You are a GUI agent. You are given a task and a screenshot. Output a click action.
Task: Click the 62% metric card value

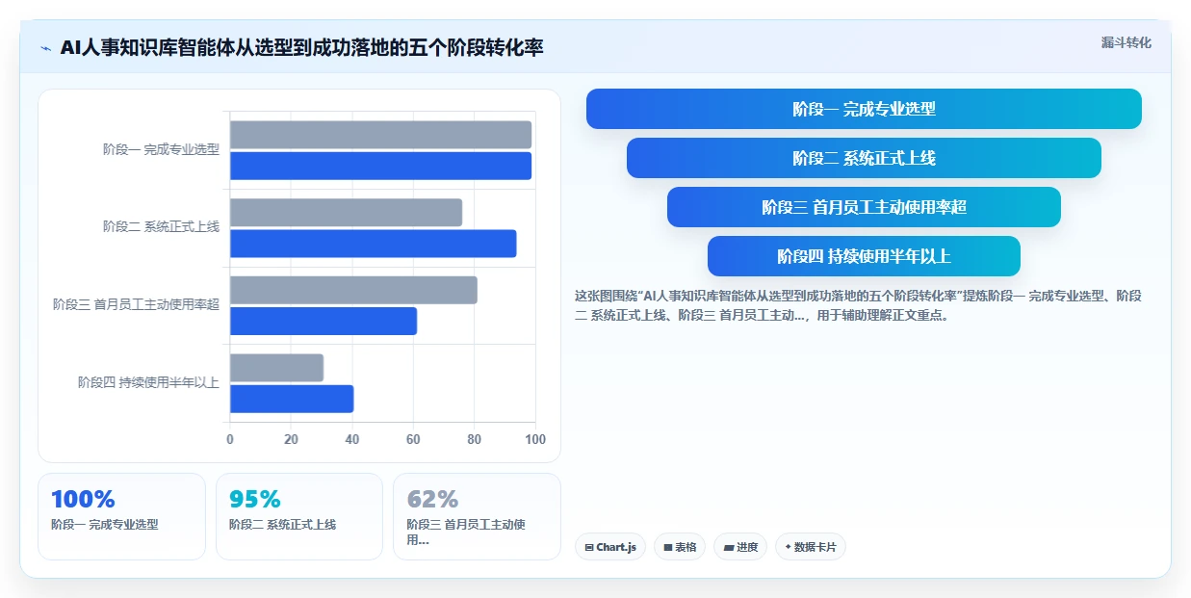[x=432, y=499]
